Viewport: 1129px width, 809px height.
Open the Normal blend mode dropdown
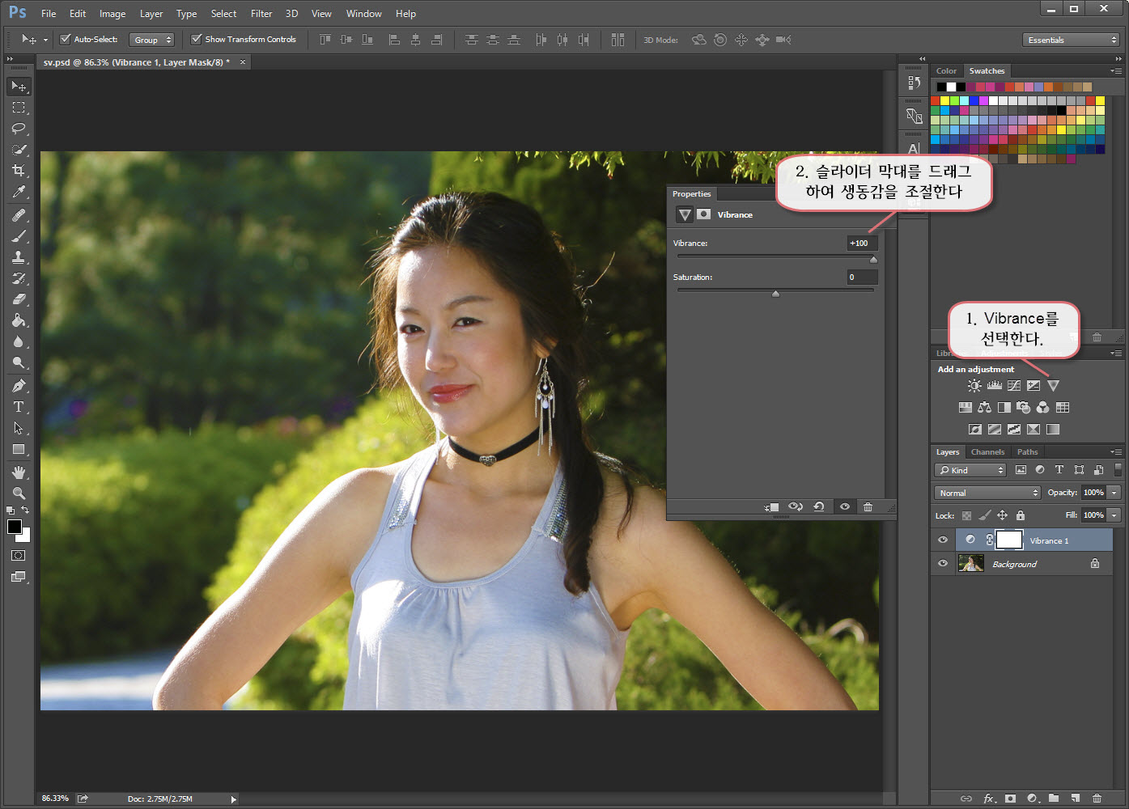point(987,493)
